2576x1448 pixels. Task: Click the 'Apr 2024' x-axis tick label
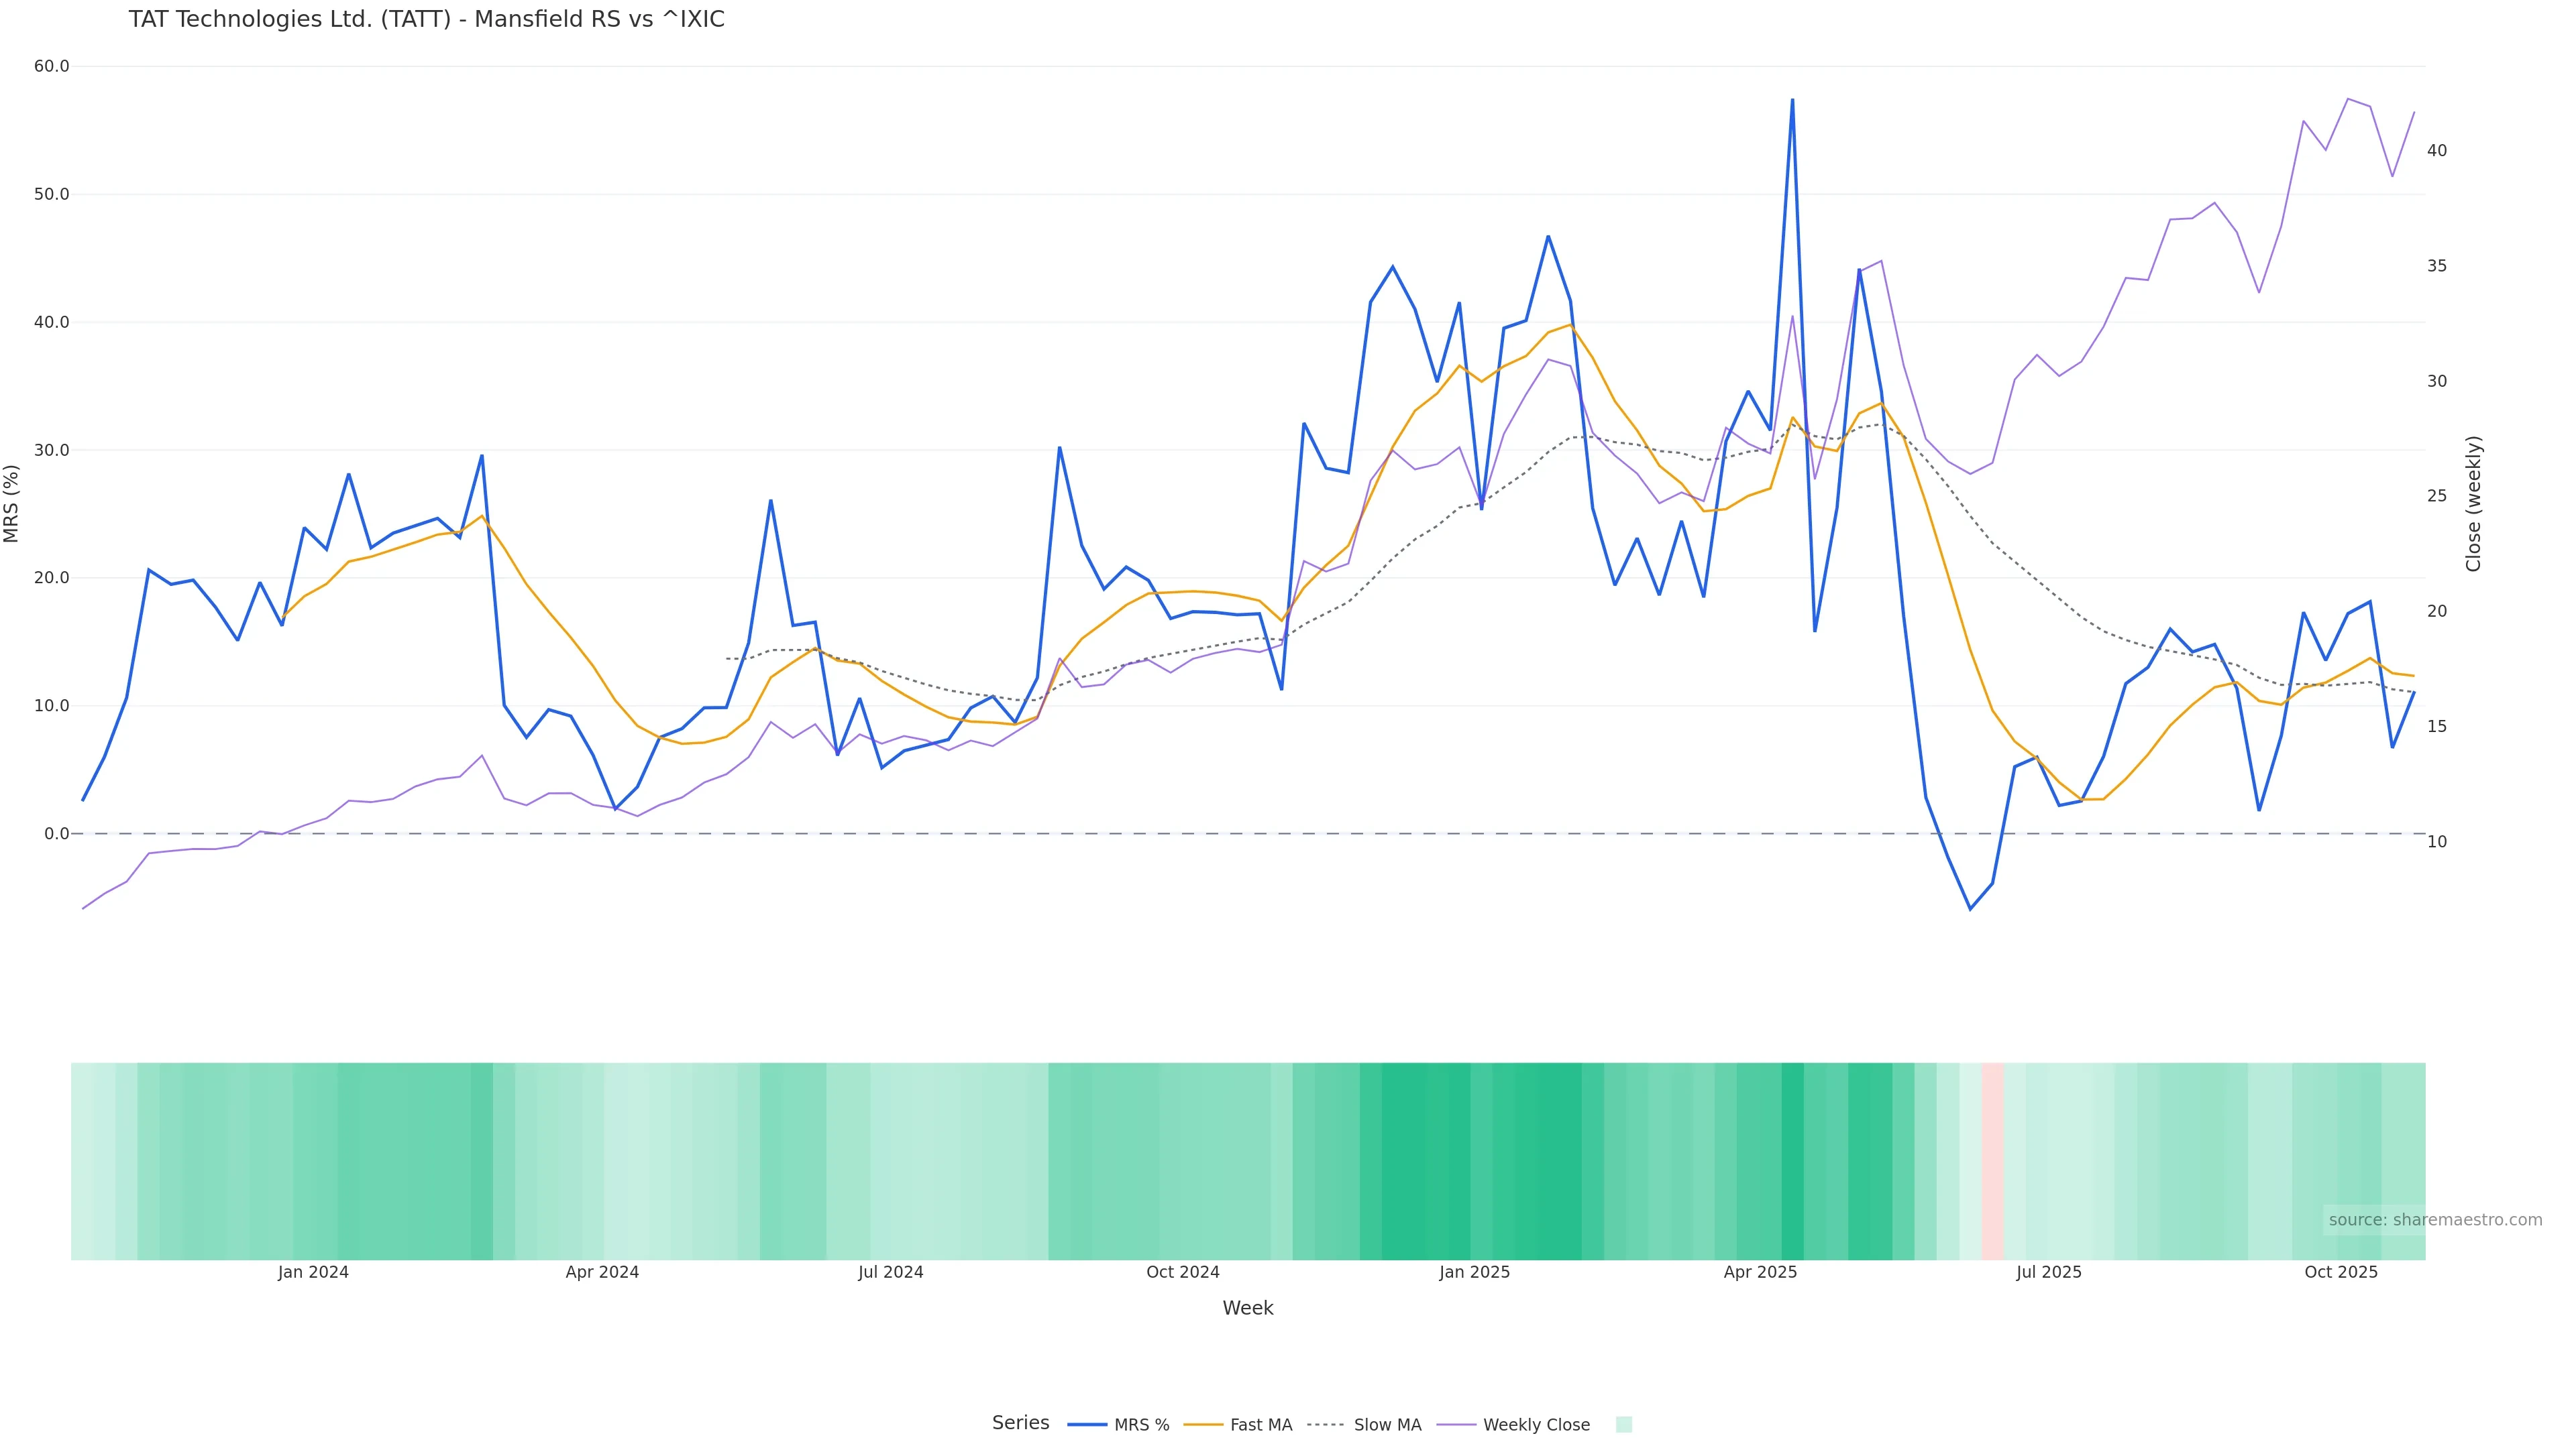click(x=602, y=1272)
